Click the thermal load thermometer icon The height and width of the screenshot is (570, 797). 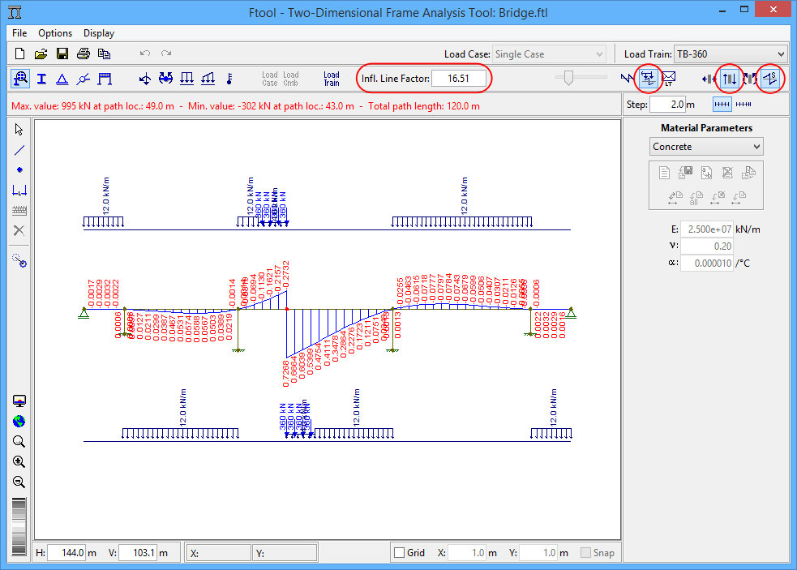pos(229,79)
